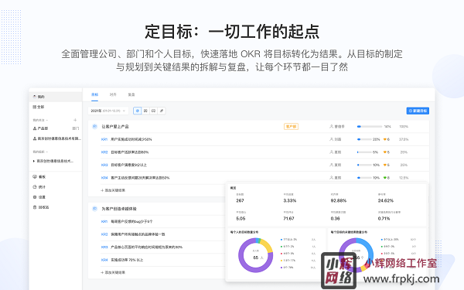
Task: Open the KR2 row under 让客户爱上产品
Action: click(264, 152)
